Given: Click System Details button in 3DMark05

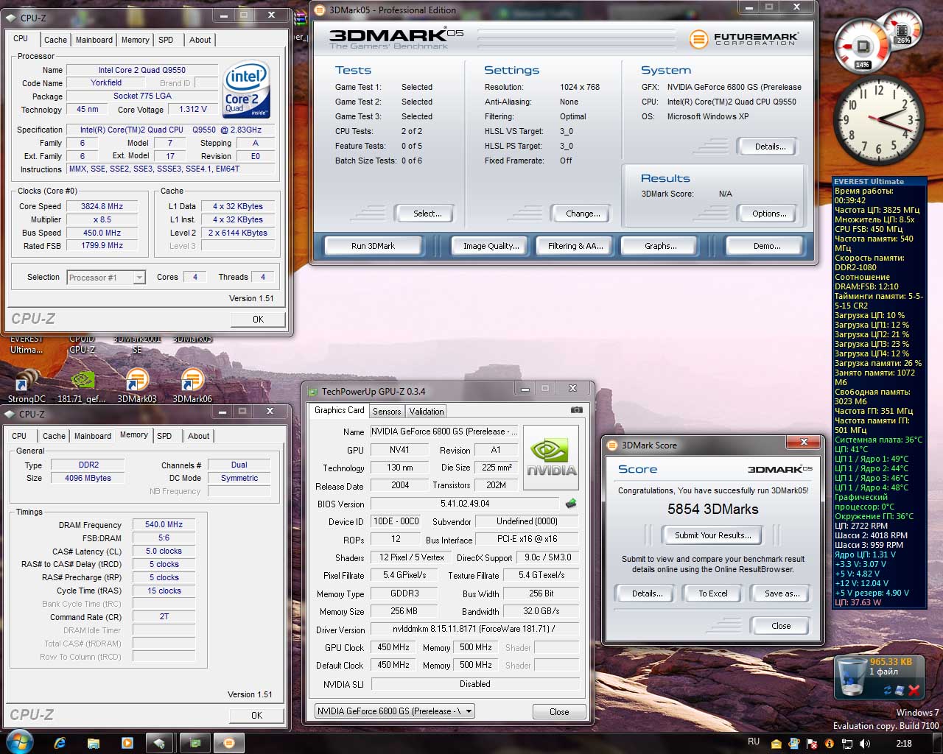Looking at the screenshot, I should coord(769,147).
